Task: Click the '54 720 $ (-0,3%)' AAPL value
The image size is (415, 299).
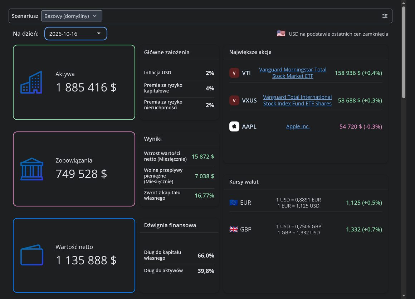Action: click(x=361, y=126)
